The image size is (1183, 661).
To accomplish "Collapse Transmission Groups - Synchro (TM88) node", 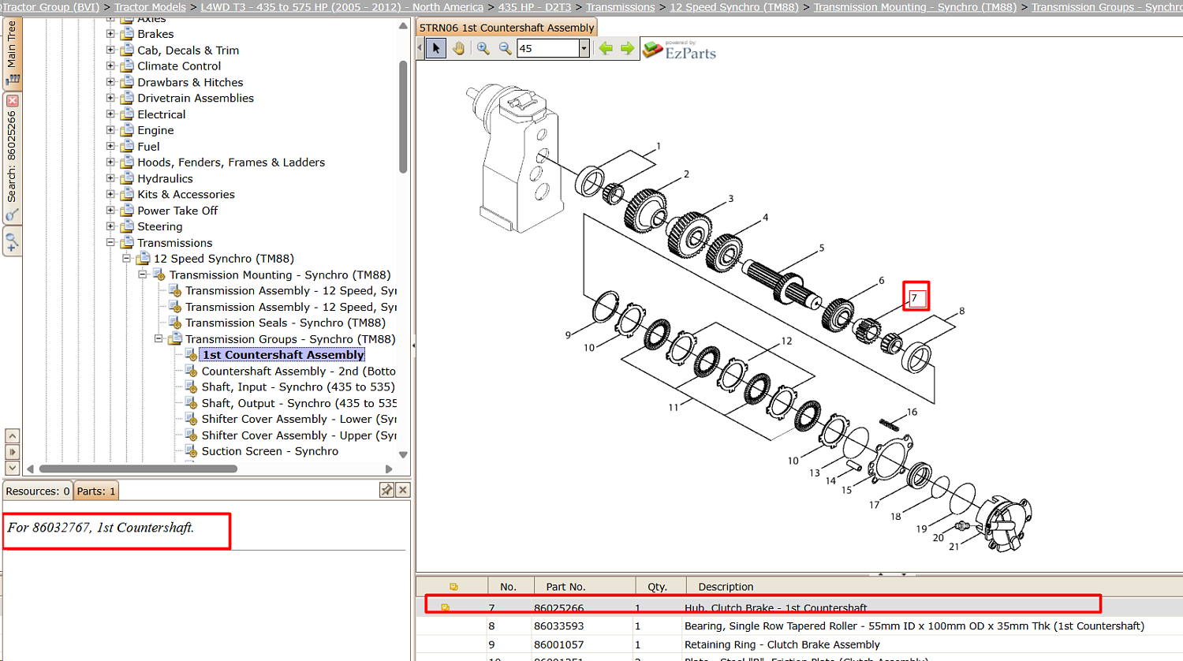I will tap(159, 338).
